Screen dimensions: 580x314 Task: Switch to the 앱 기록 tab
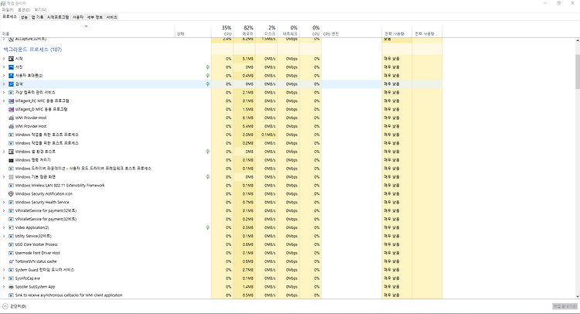pyautogui.click(x=37, y=17)
